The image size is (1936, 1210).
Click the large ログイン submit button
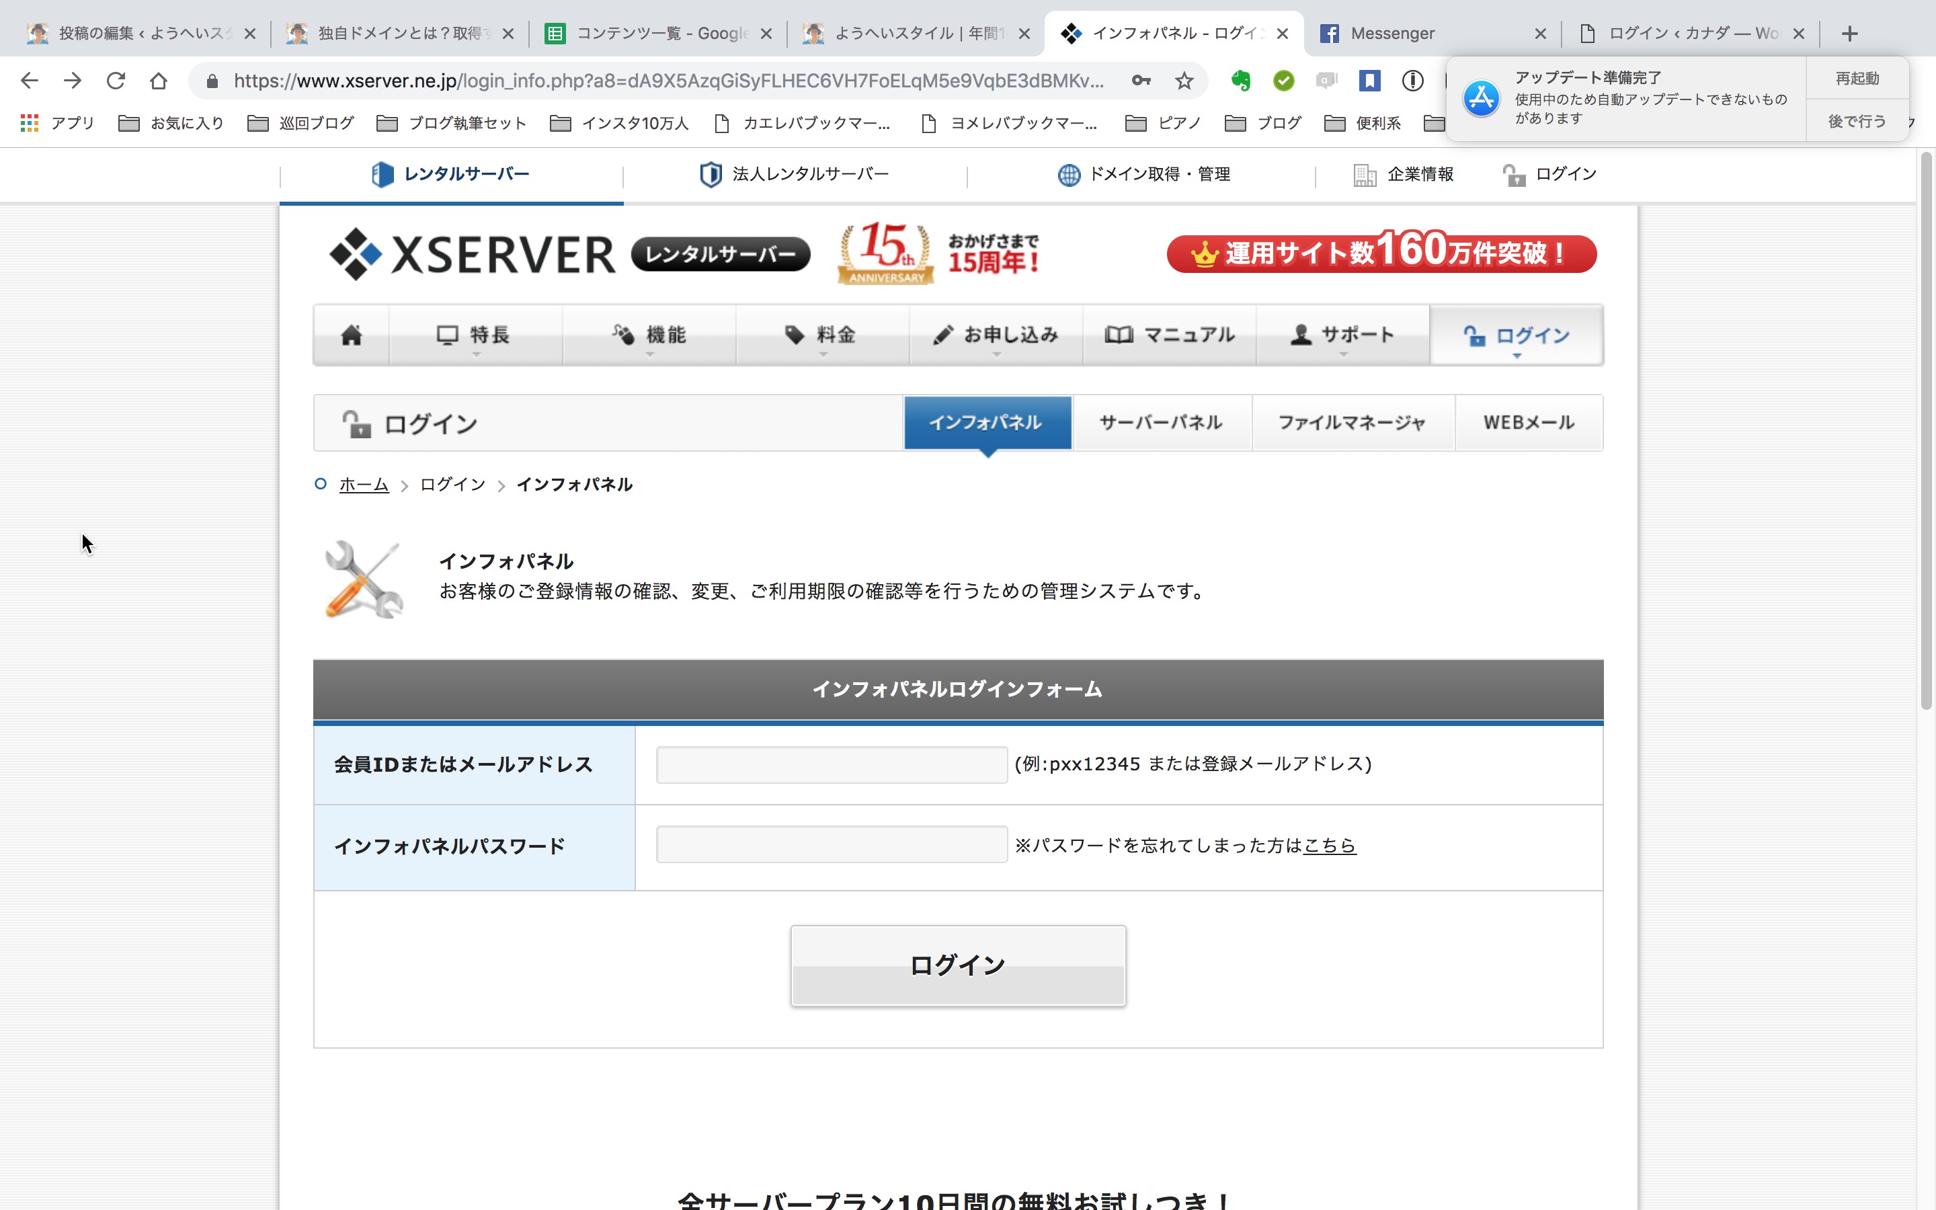(x=958, y=965)
